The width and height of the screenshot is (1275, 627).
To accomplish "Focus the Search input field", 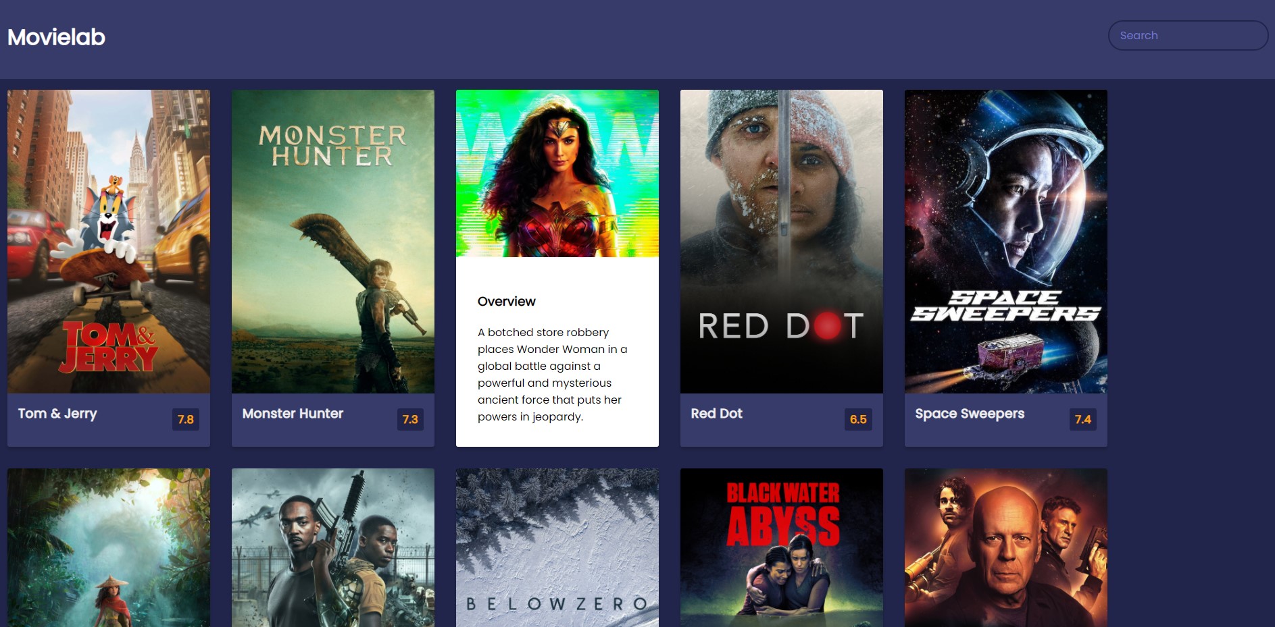I will (x=1188, y=35).
